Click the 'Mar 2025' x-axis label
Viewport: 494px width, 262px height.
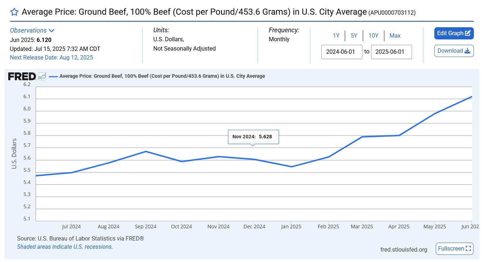pos(362,227)
